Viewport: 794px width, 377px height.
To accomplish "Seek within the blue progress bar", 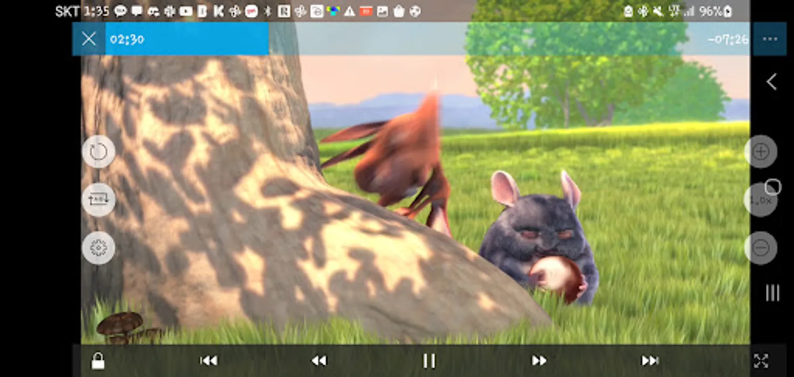I will pyautogui.click(x=427, y=39).
